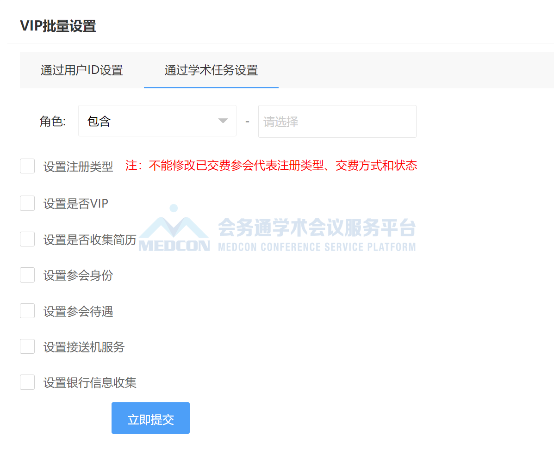The height and width of the screenshot is (455, 554).
Task: Enable the 设置是否VIP checkbox
Action: tap(27, 203)
